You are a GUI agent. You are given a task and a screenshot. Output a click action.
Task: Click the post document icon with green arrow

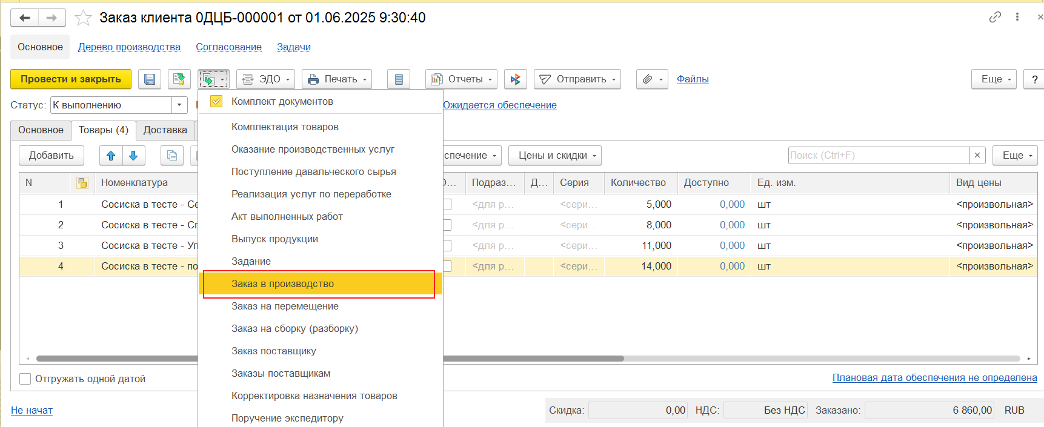[x=179, y=79]
